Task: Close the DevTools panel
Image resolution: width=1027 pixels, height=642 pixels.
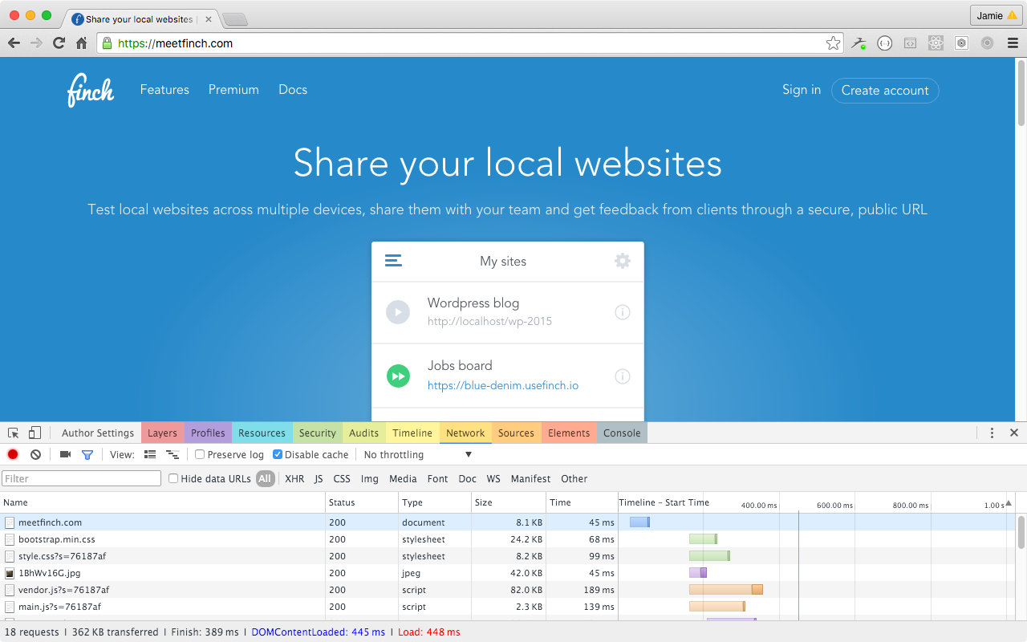Action: click(1014, 433)
